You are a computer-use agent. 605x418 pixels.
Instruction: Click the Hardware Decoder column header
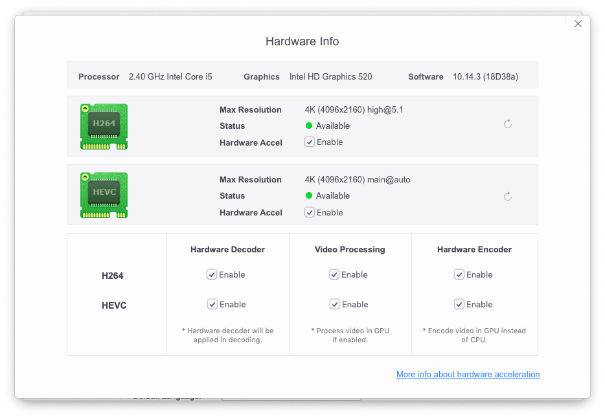pyautogui.click(x=227, y=249)
